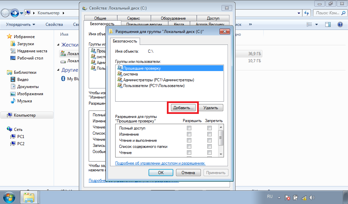Image resolution: width=348 pixels, height=204 pixels.
Task: Select the система user entry
Action: (130, 74)
